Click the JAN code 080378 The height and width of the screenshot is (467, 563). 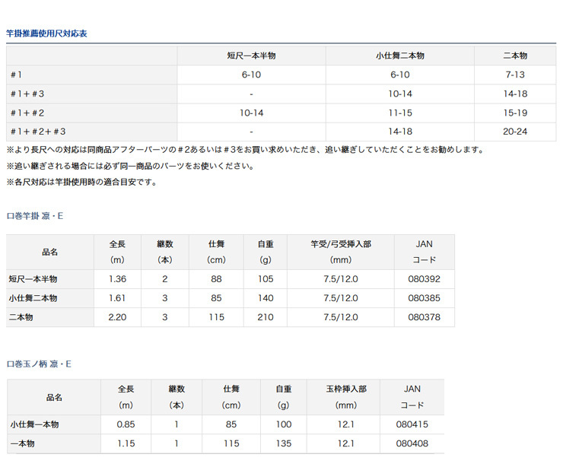(424, 317)
